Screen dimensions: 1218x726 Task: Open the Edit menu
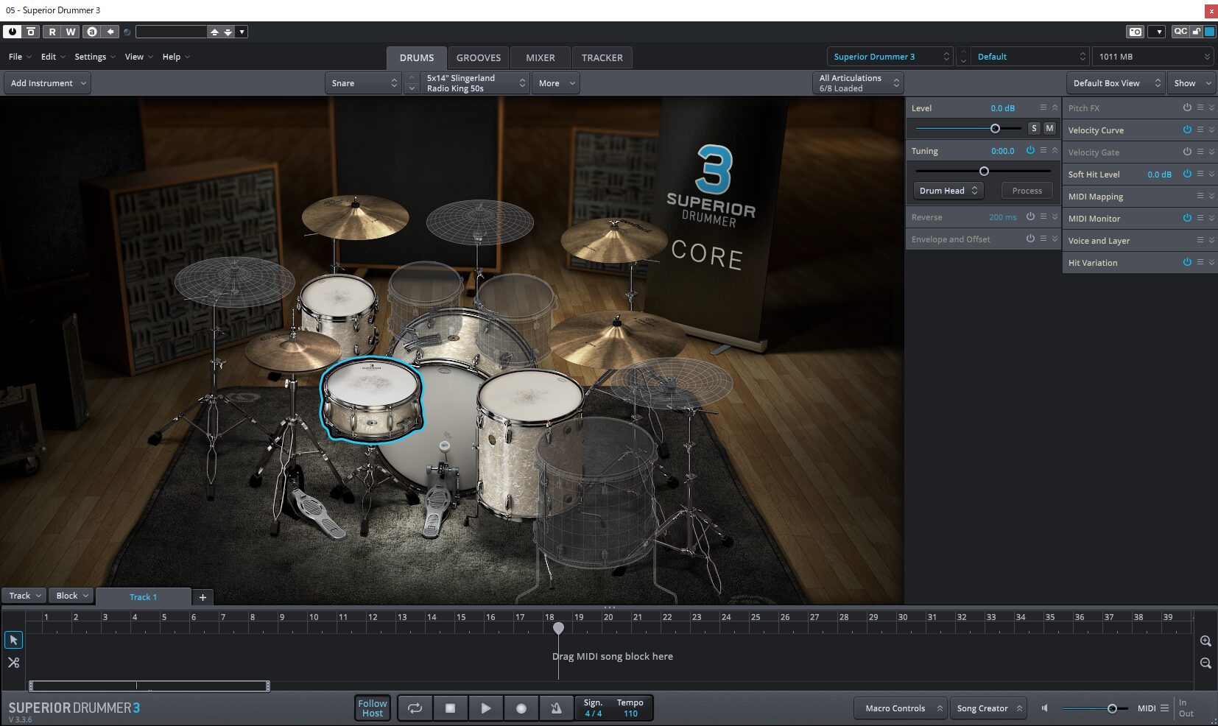click(x=53, y=57)
